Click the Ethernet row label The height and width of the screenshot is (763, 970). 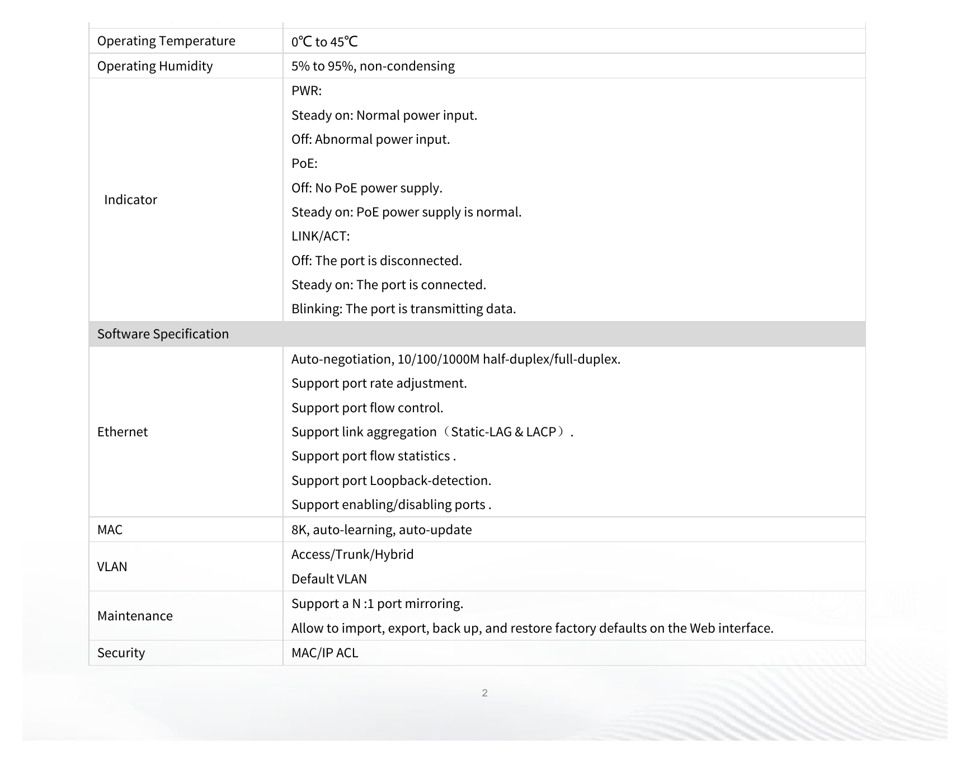pyautogui.click(x=123, y=432)
